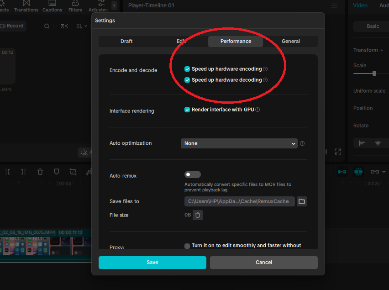Screen dimensions: 389x290
Task: Toggle main track magnet icon
Action: click(342, 172)
